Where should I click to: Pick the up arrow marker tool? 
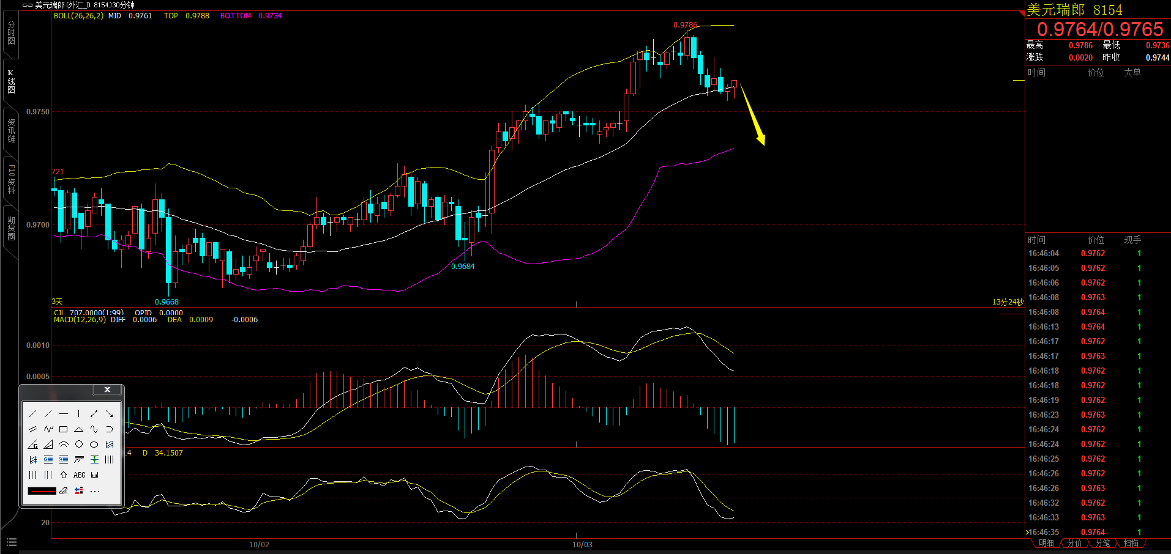pyautogui.click(x=64, y=475)
